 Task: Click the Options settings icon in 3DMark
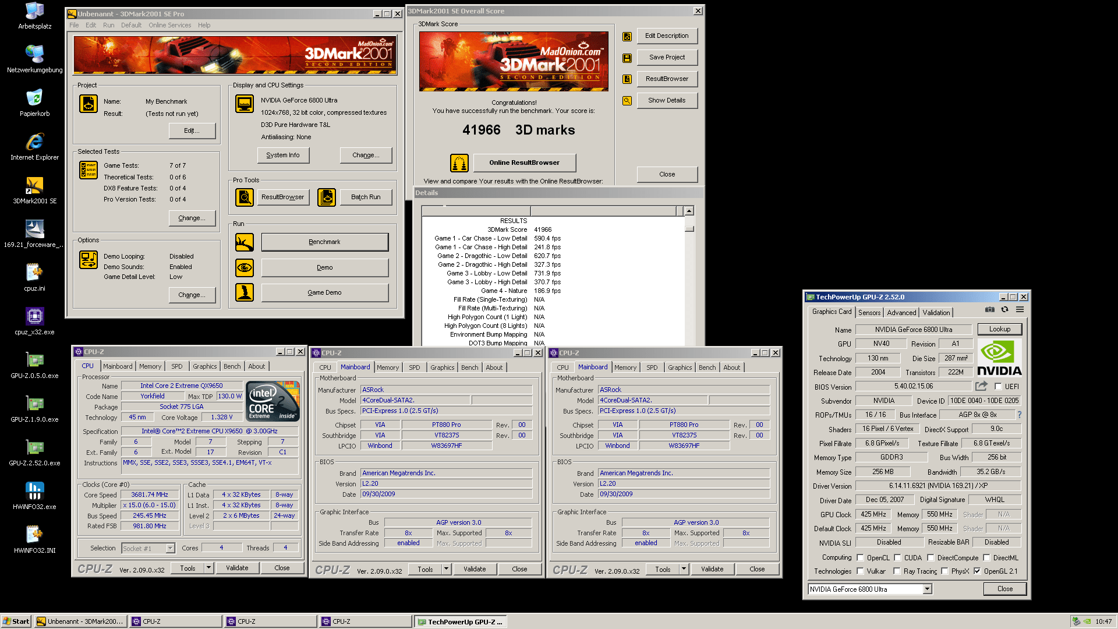pyautogui.click(x=89, y=260)
